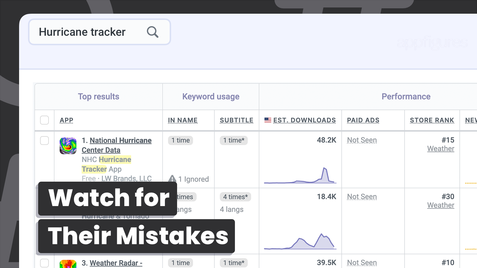477x268 pixels.
Task: Sort by STORE RANK column
Action: click(x=432, y=120)
